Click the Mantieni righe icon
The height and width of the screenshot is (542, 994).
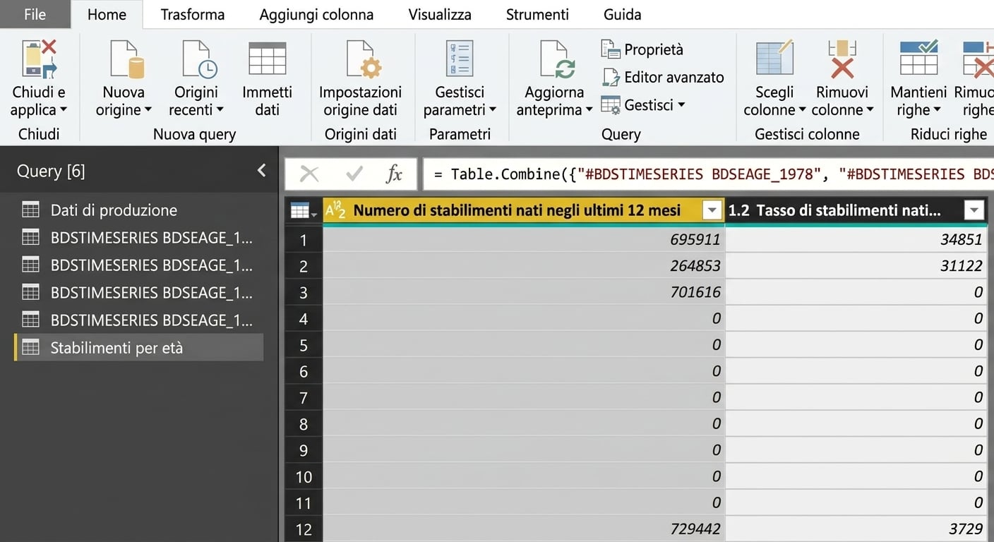point(918,58)
